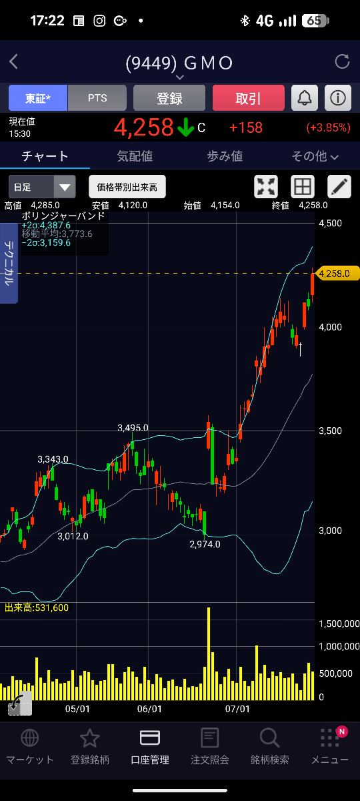
Task: Open the テクニカル side panel
Action: pos(9,263)
